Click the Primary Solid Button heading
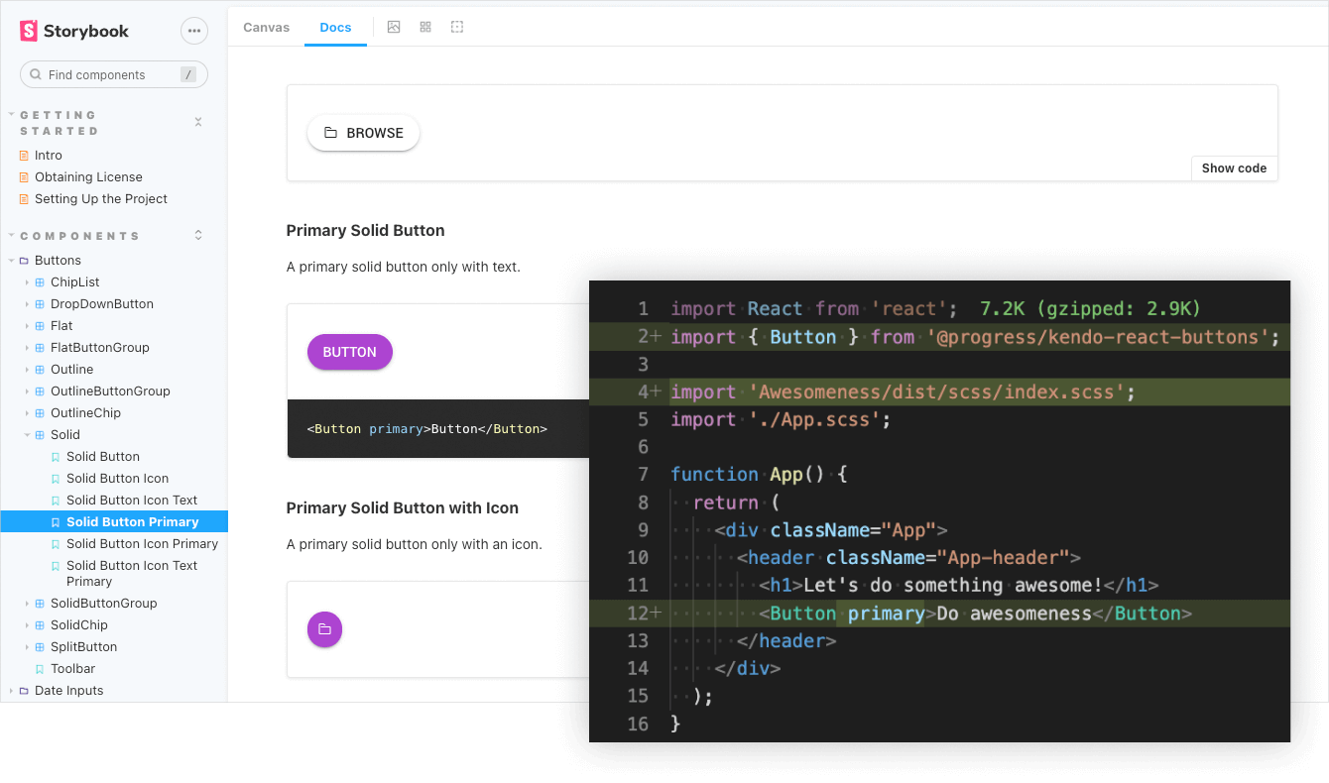This screenshot has height=783, width=1329. 365,230
